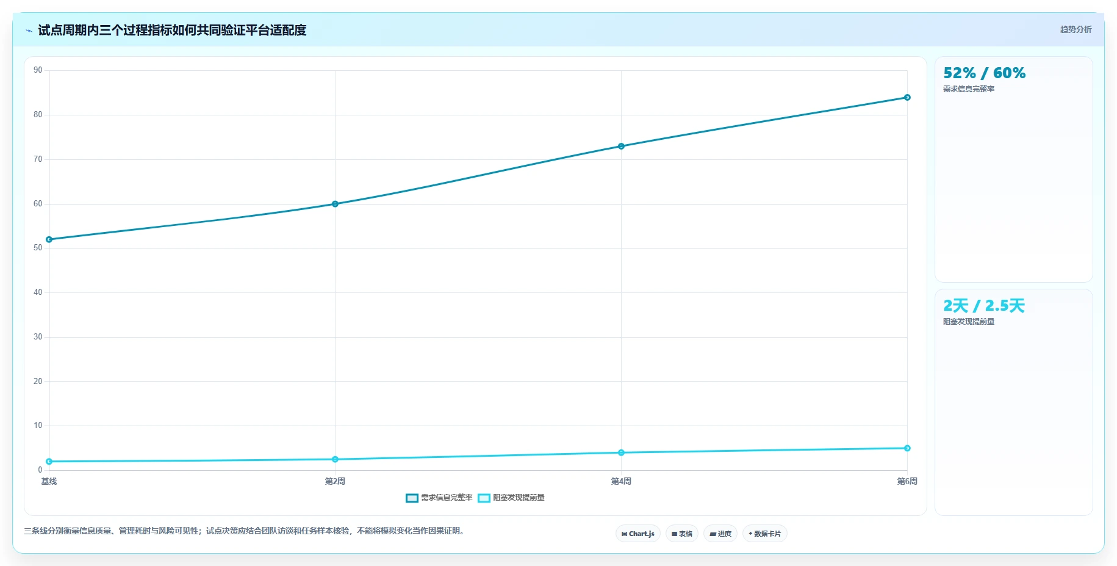Click the 52% / 60% metric value
This screenshot has width=1117, height=566.
[x=984, y=73]
